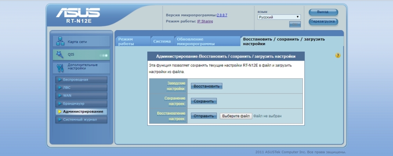Screen dimensions: 393x156
Task: Open the IP Sharing mode link
Action: [x=205, y=22]
